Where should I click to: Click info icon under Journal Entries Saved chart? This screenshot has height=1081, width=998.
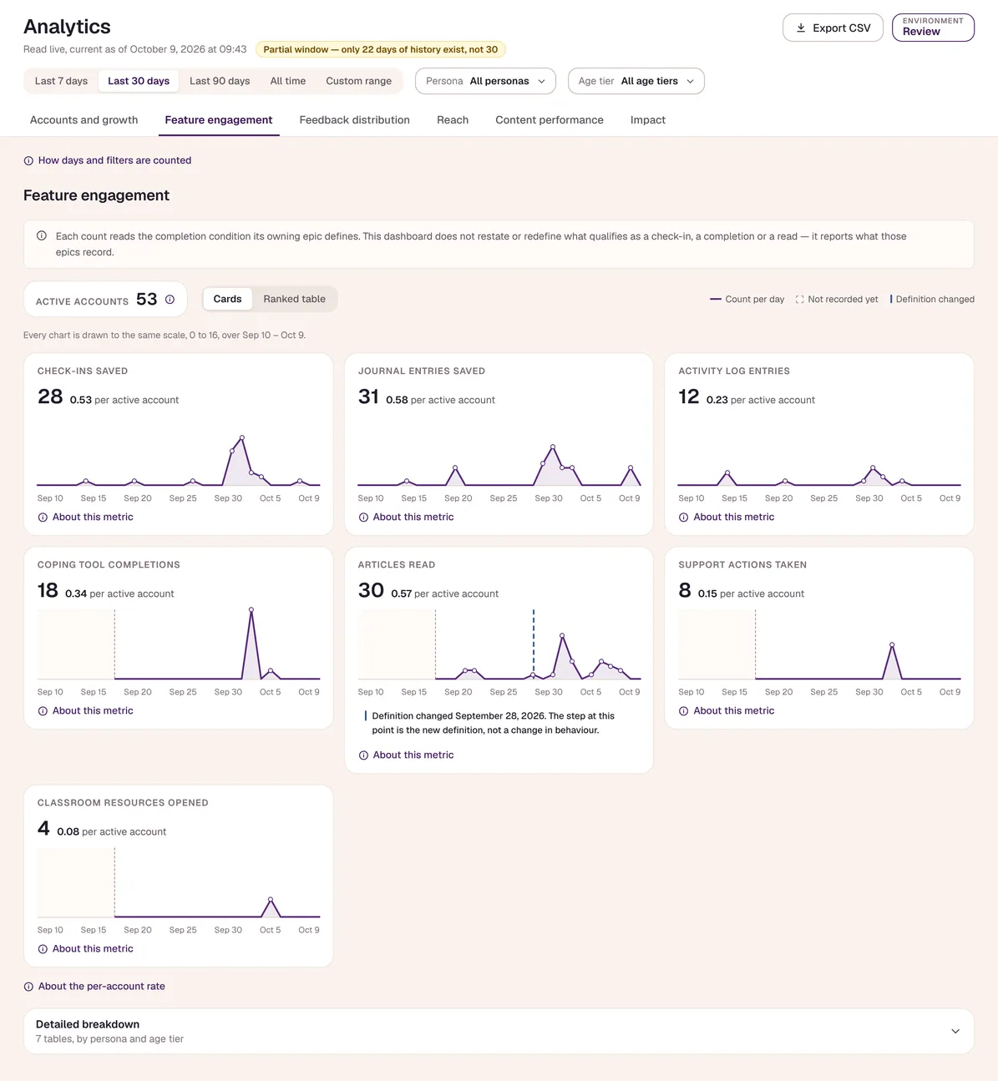click(363, 518)
